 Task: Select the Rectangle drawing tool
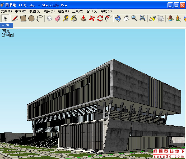(x=23, y=18)
